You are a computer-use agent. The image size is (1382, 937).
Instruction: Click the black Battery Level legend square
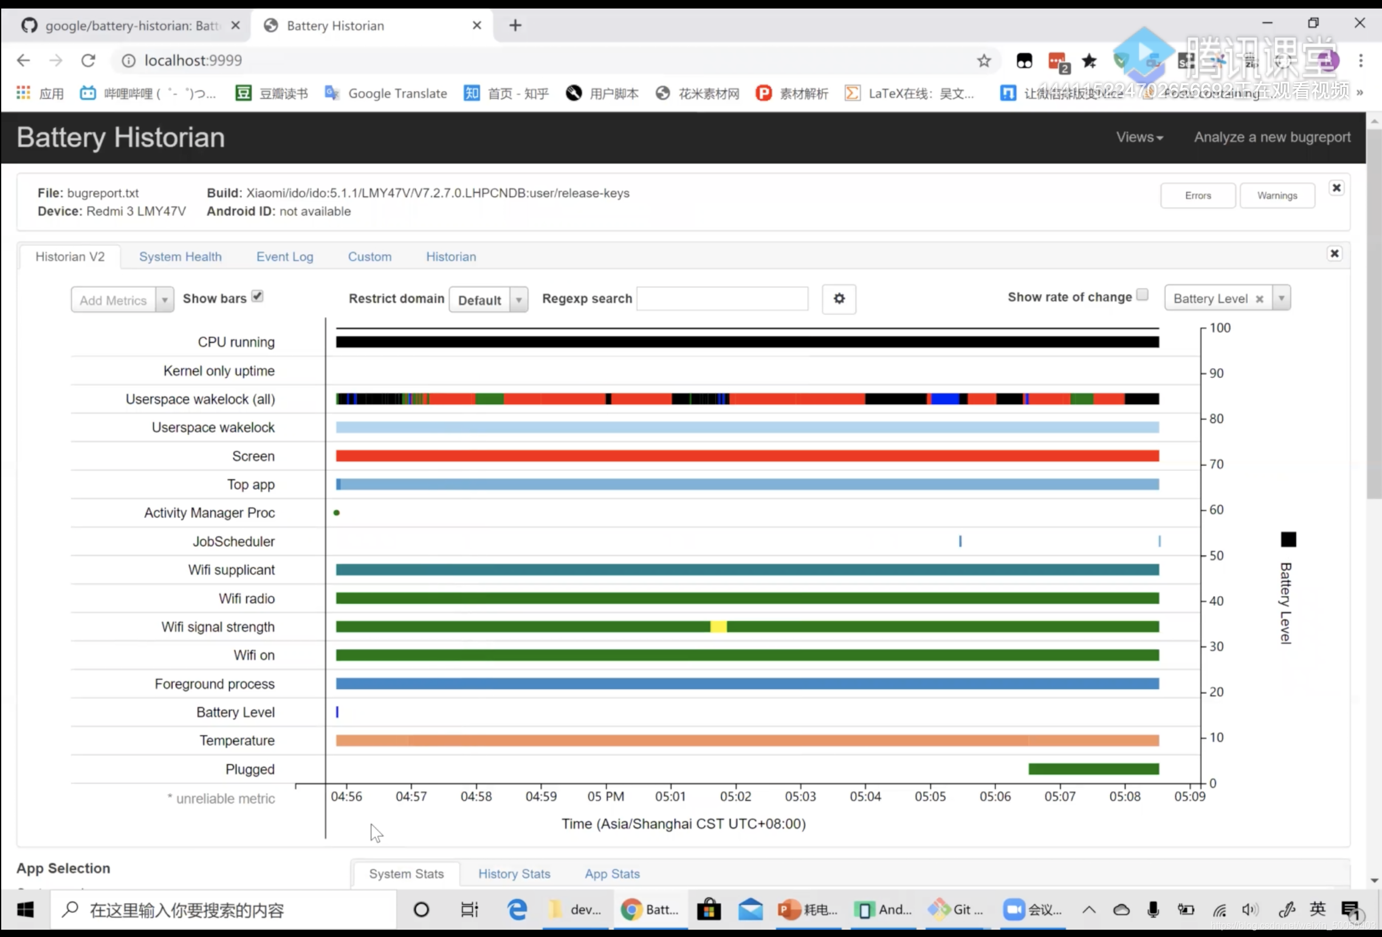1288,540
